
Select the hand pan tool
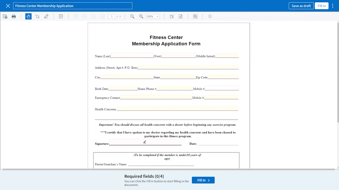[28, 16]
